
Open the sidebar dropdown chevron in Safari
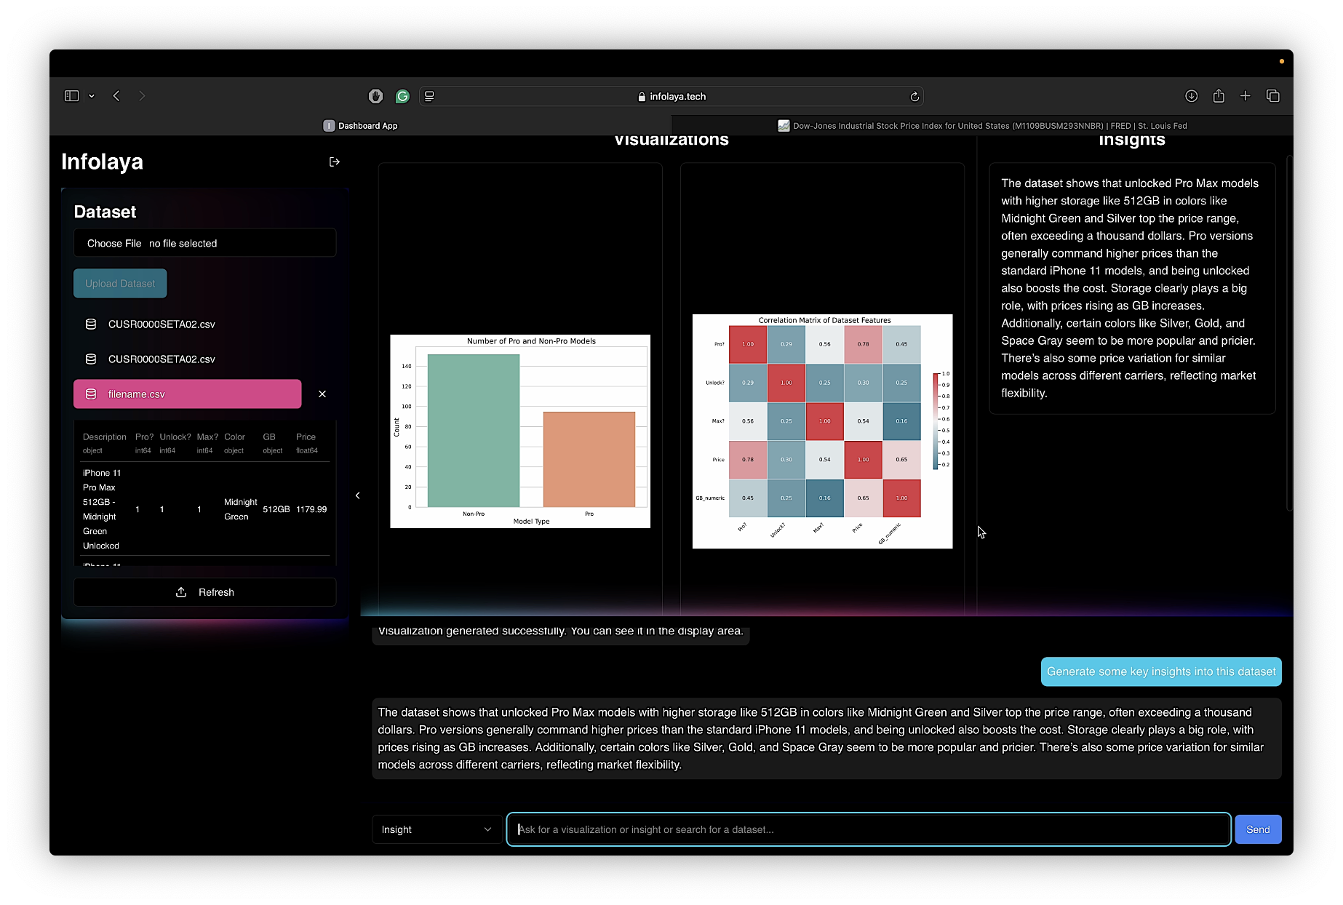pyautogui.click(x=92, y=95)
